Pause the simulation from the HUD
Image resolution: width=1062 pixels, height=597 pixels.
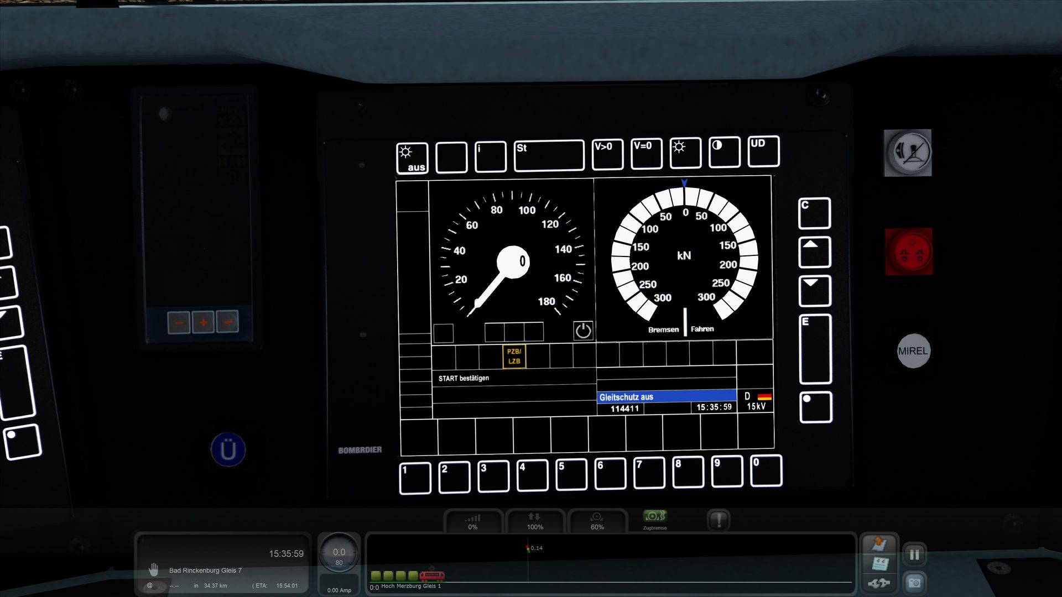click(914, 554)
